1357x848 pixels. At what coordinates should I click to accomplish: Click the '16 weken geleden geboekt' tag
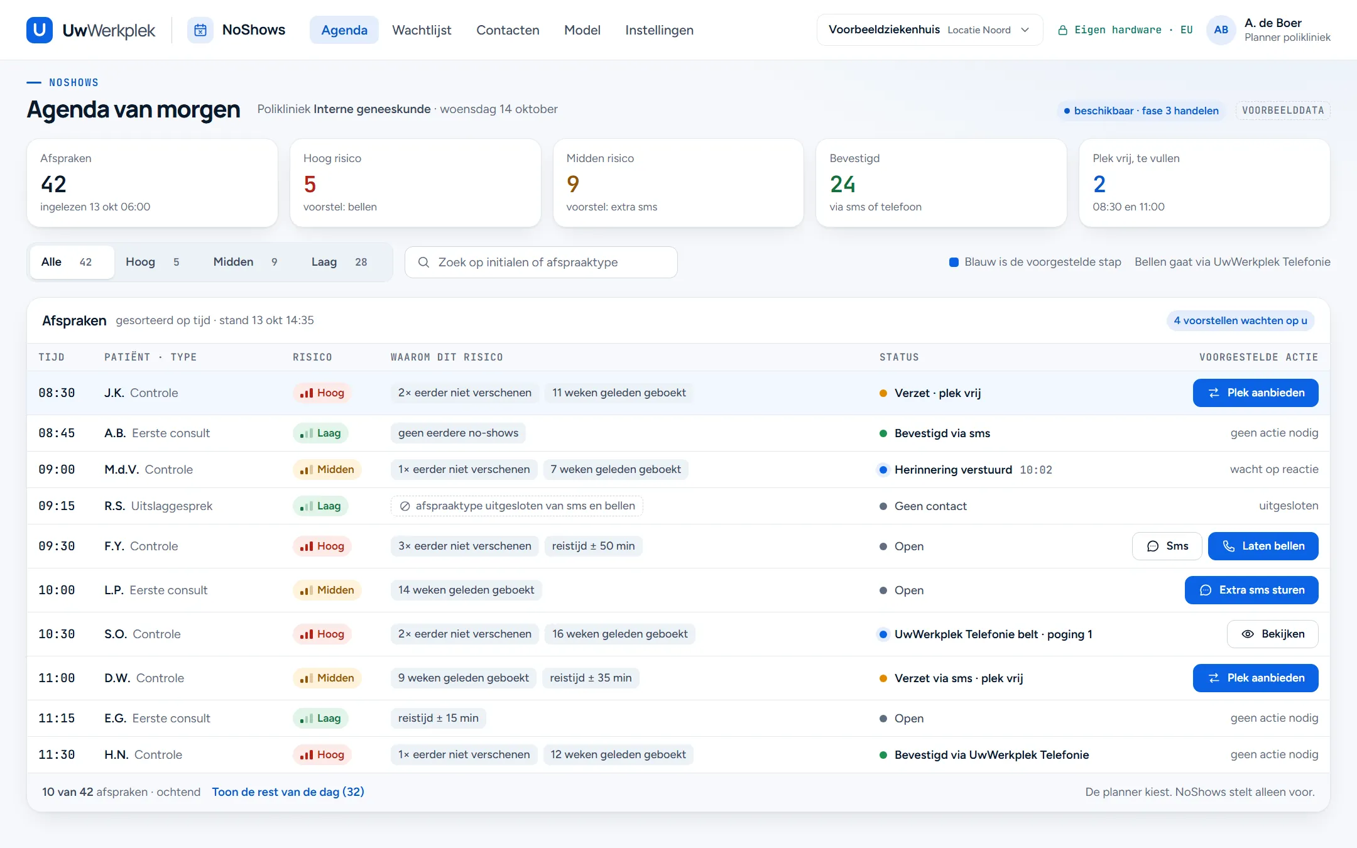619,634
